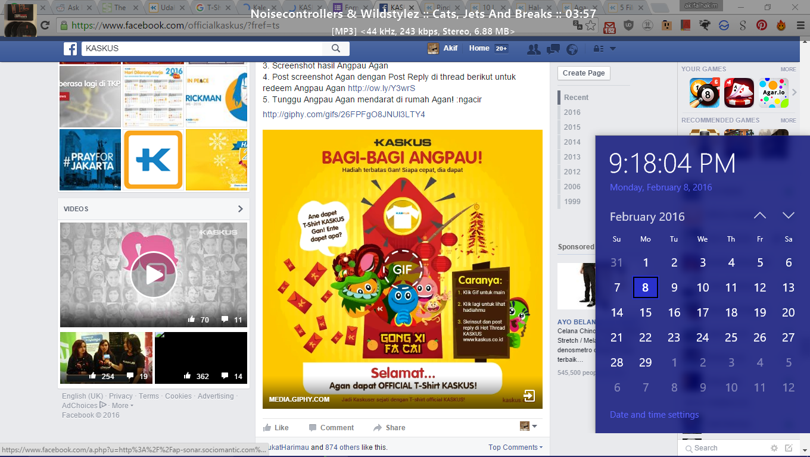Bookmark page with the star icon
Image resolution: width=810 pixels, height=457 pixels.
tap(590, 26)
